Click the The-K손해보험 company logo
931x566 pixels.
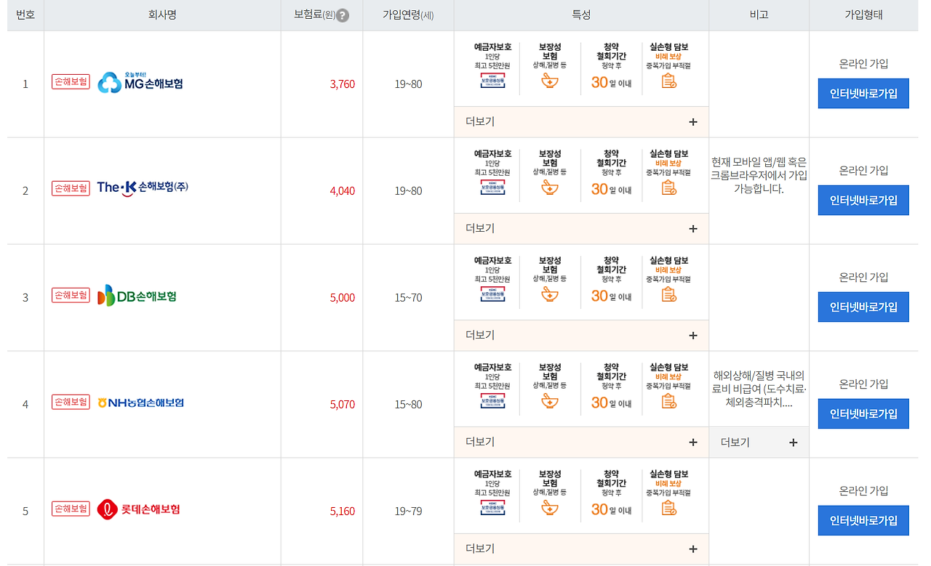pyautogui.click(x=143, y=188)
